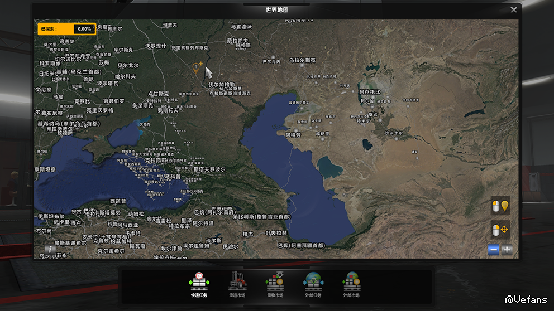The height and width of the screenshot is (311, 554).
Task: Click the orange waypoint marker numbered 1
Action: point(196,68)
